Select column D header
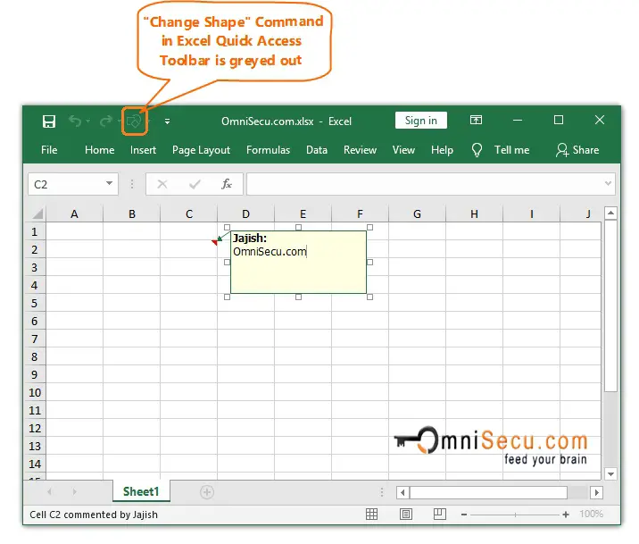The width and height of the screenshot is (639, 544). 245,214
